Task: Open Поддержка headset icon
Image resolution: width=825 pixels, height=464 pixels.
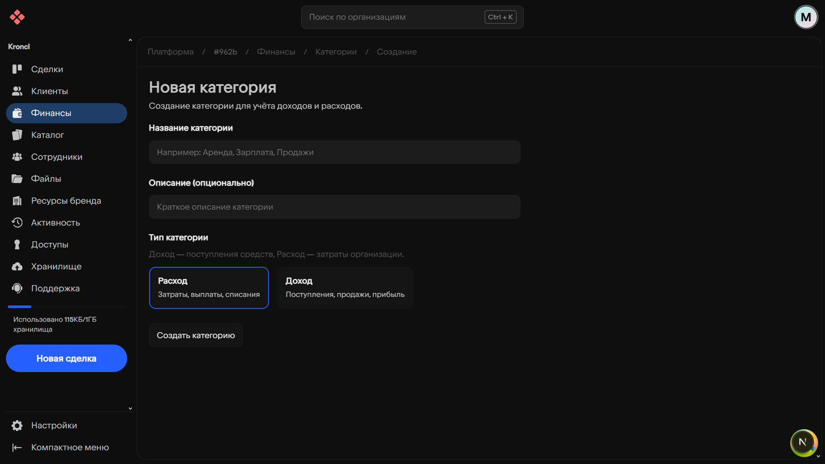Action: coord(17,288)
